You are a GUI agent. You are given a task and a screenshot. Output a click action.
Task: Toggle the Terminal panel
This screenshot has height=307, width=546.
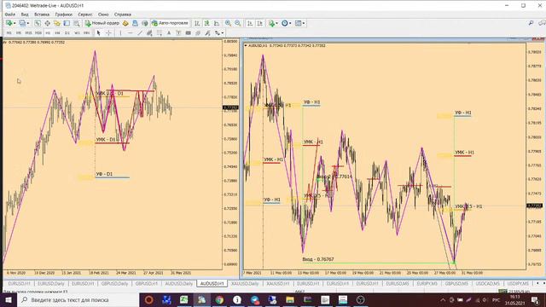point(67,23)
